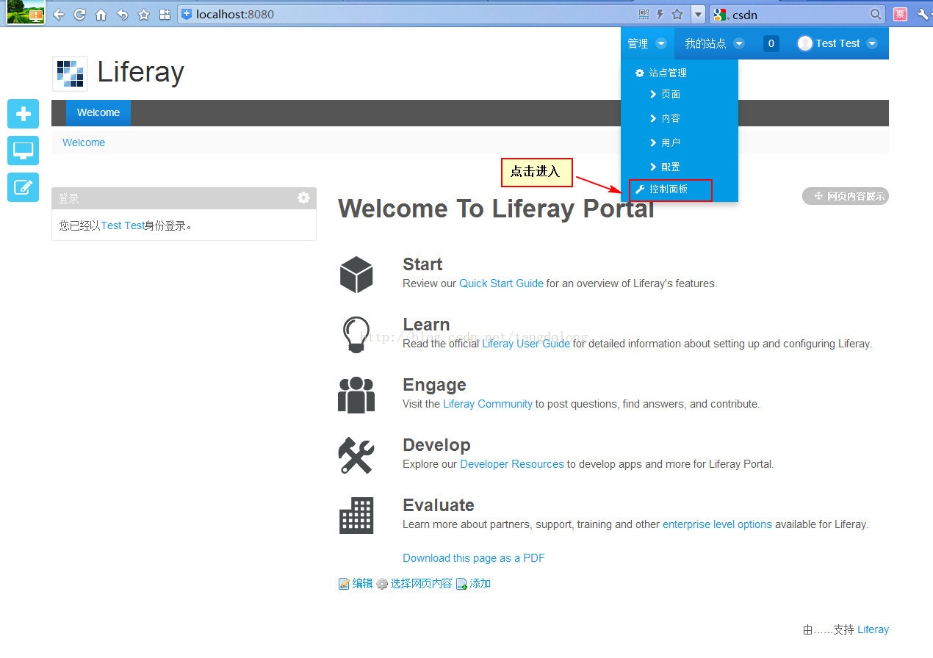Click the search box containing csdn
Viewport: 933px width, 658px height.
[x=799, y=14]
